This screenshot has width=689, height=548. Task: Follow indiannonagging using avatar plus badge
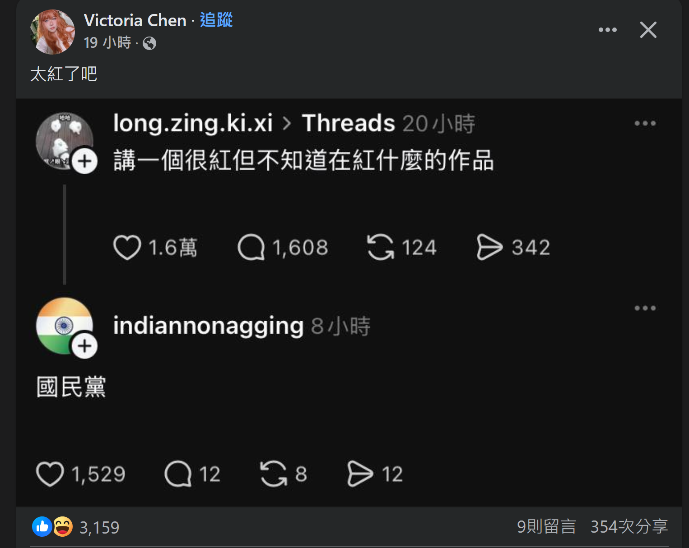(85, 346)
